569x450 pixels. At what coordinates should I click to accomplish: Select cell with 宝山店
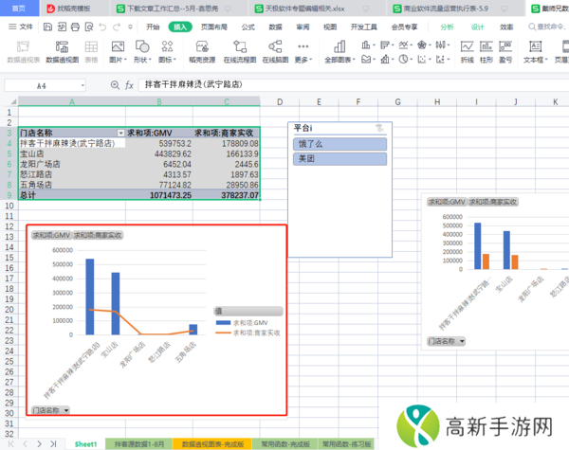(x=72, y=153)
